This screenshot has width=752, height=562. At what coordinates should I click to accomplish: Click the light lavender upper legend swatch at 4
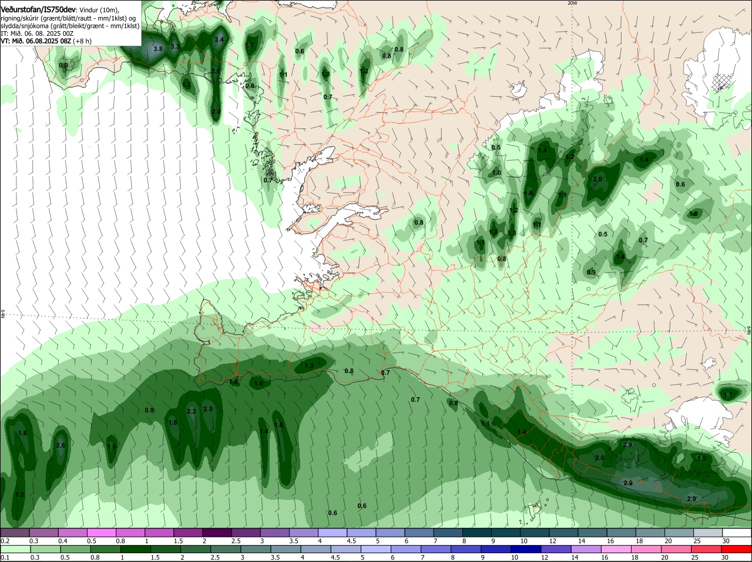coord(333,533)
